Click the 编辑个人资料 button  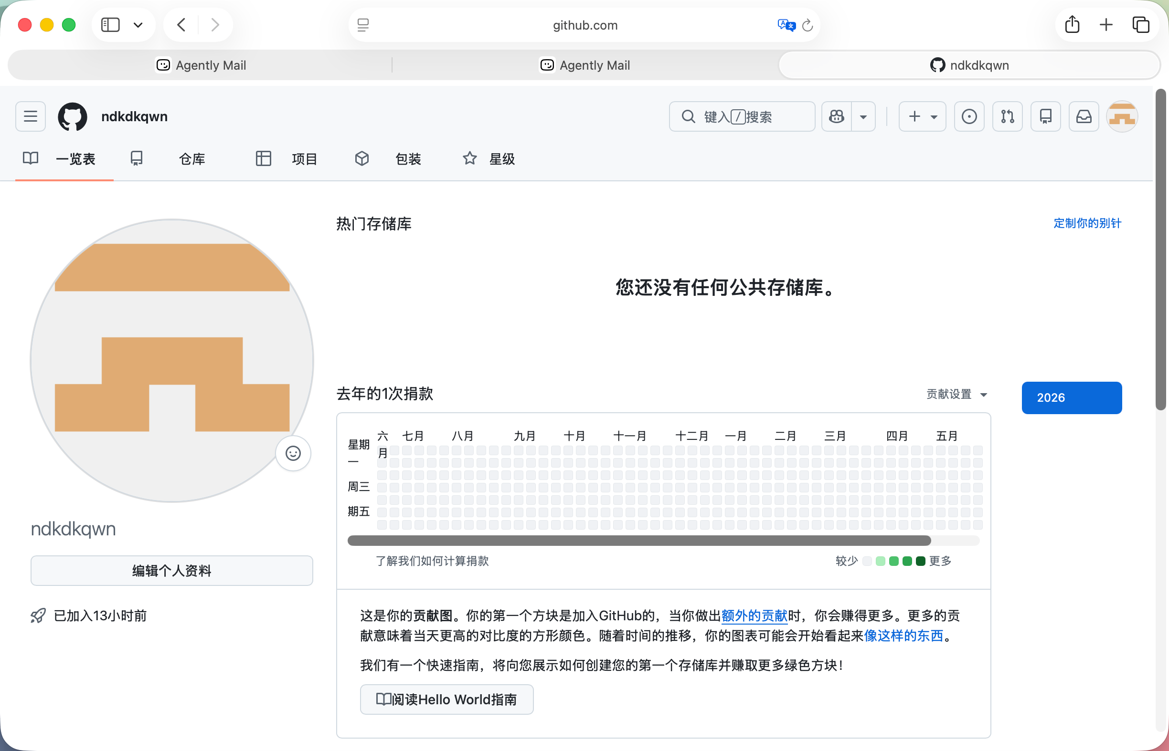click(x=172, y=571)
